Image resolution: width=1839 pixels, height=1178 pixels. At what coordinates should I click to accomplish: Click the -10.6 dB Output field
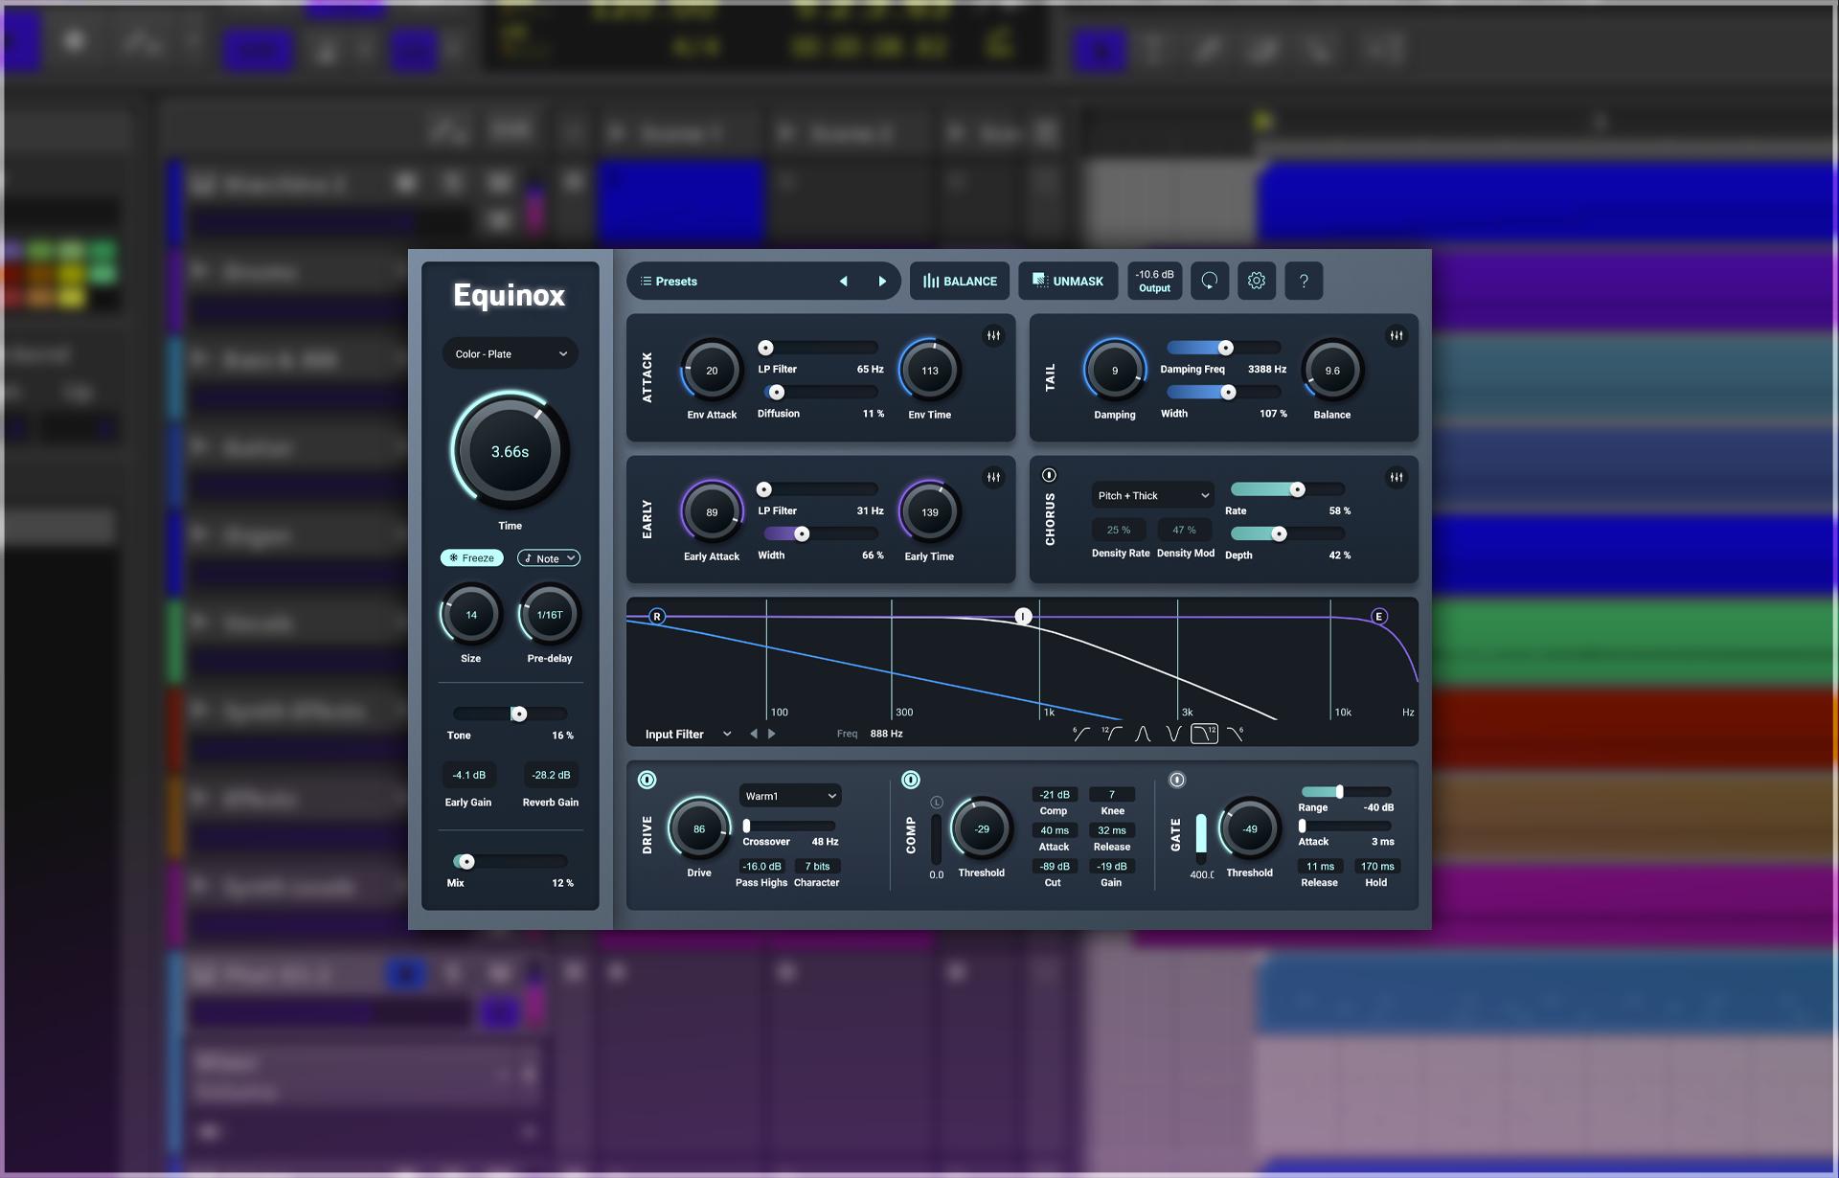coord(1154,281)
